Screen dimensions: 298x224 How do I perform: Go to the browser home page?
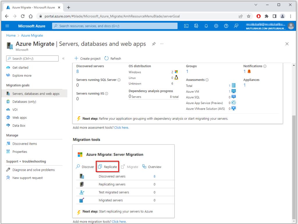coord(31,16)
